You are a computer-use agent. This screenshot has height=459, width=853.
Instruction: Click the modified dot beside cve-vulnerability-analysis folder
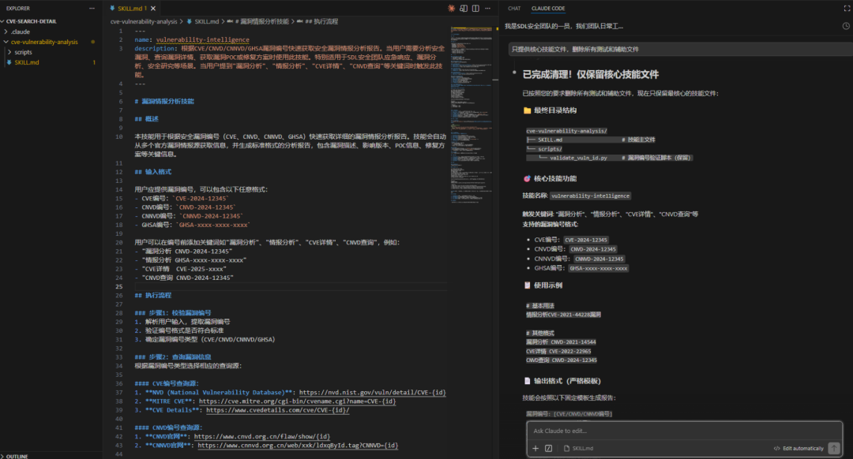coord(93,42)
